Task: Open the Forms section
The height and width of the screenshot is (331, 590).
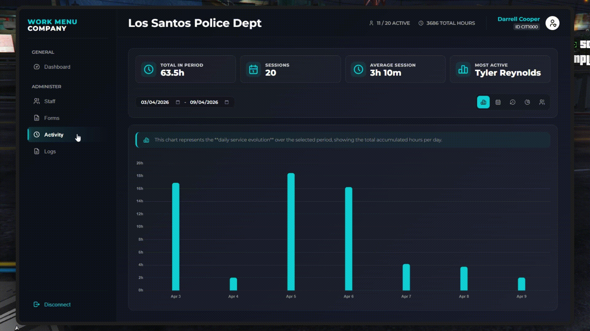Action: 52,118
